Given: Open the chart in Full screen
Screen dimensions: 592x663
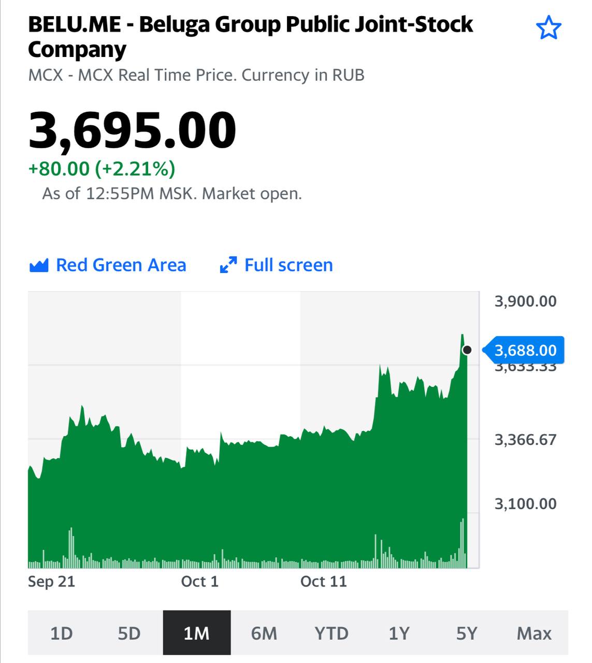Looking at the screenshot, I should click(276, 265).
